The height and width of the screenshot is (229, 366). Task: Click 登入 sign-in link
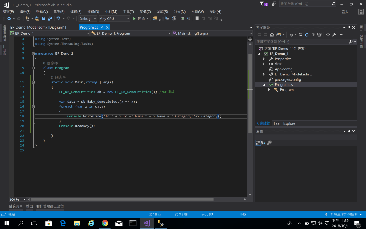345,12
